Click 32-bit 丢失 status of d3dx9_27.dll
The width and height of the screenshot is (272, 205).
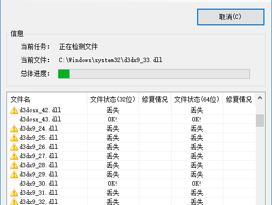(113, 156)
